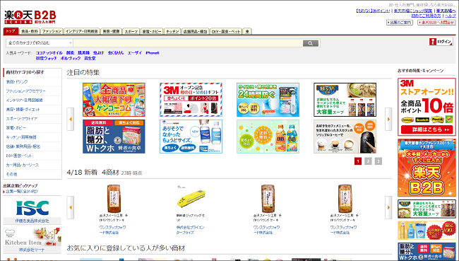The height and width of the screenshot is (261, 459).
Task: Open the 車 tab
Action: tap(247, 31)
